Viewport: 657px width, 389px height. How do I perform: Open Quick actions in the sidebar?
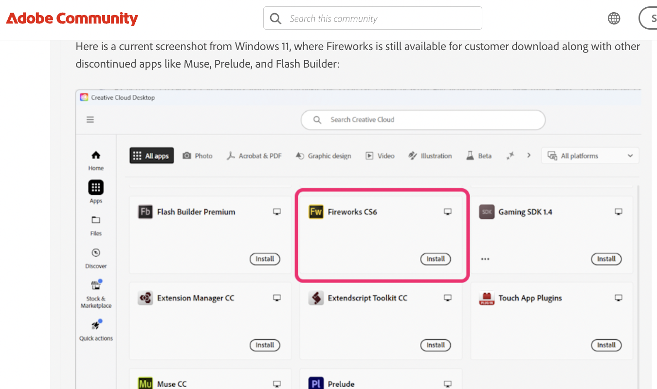(x=96, y=330)
